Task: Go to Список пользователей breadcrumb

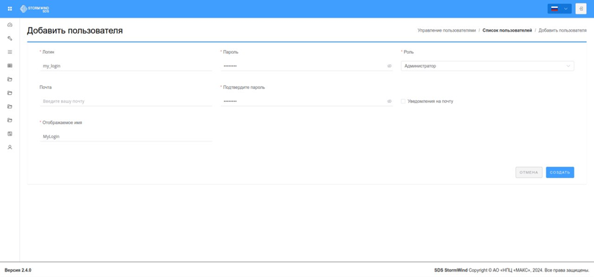Action: pyautogui.click(x=507, y=31)
